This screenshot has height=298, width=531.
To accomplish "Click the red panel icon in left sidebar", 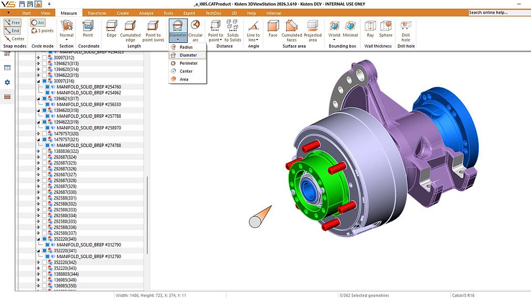I will click(8, 97).
